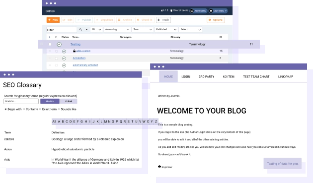
Task: Sort by the Term column header
Action: click(76, 37)
